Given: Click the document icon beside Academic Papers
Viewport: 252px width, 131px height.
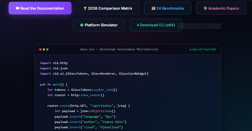Looking at the screenshot, I should (x=205, y=8).
